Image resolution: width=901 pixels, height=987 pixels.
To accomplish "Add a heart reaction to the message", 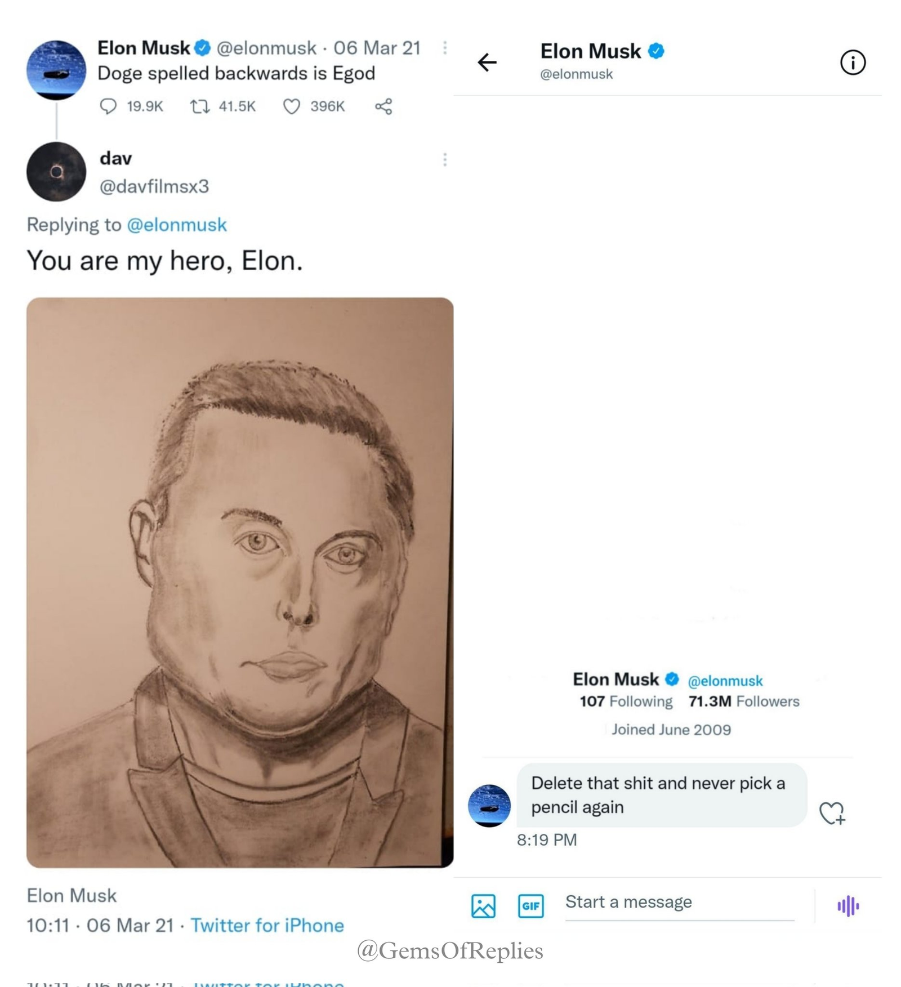I will click(x=832, y=813).
